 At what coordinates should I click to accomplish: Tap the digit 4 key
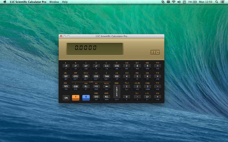coord(127,77)
